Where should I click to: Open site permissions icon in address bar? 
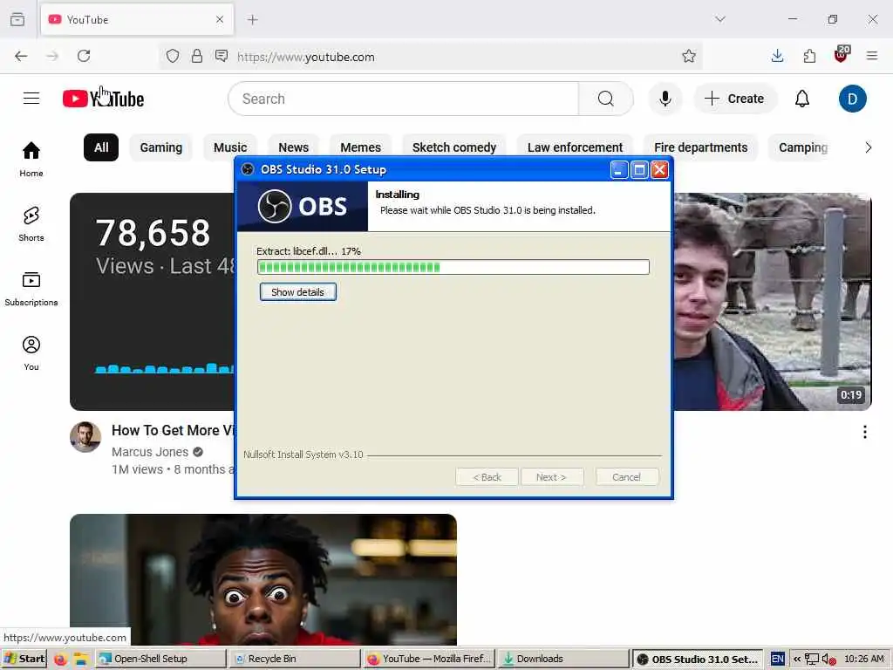tap(222, 56)
